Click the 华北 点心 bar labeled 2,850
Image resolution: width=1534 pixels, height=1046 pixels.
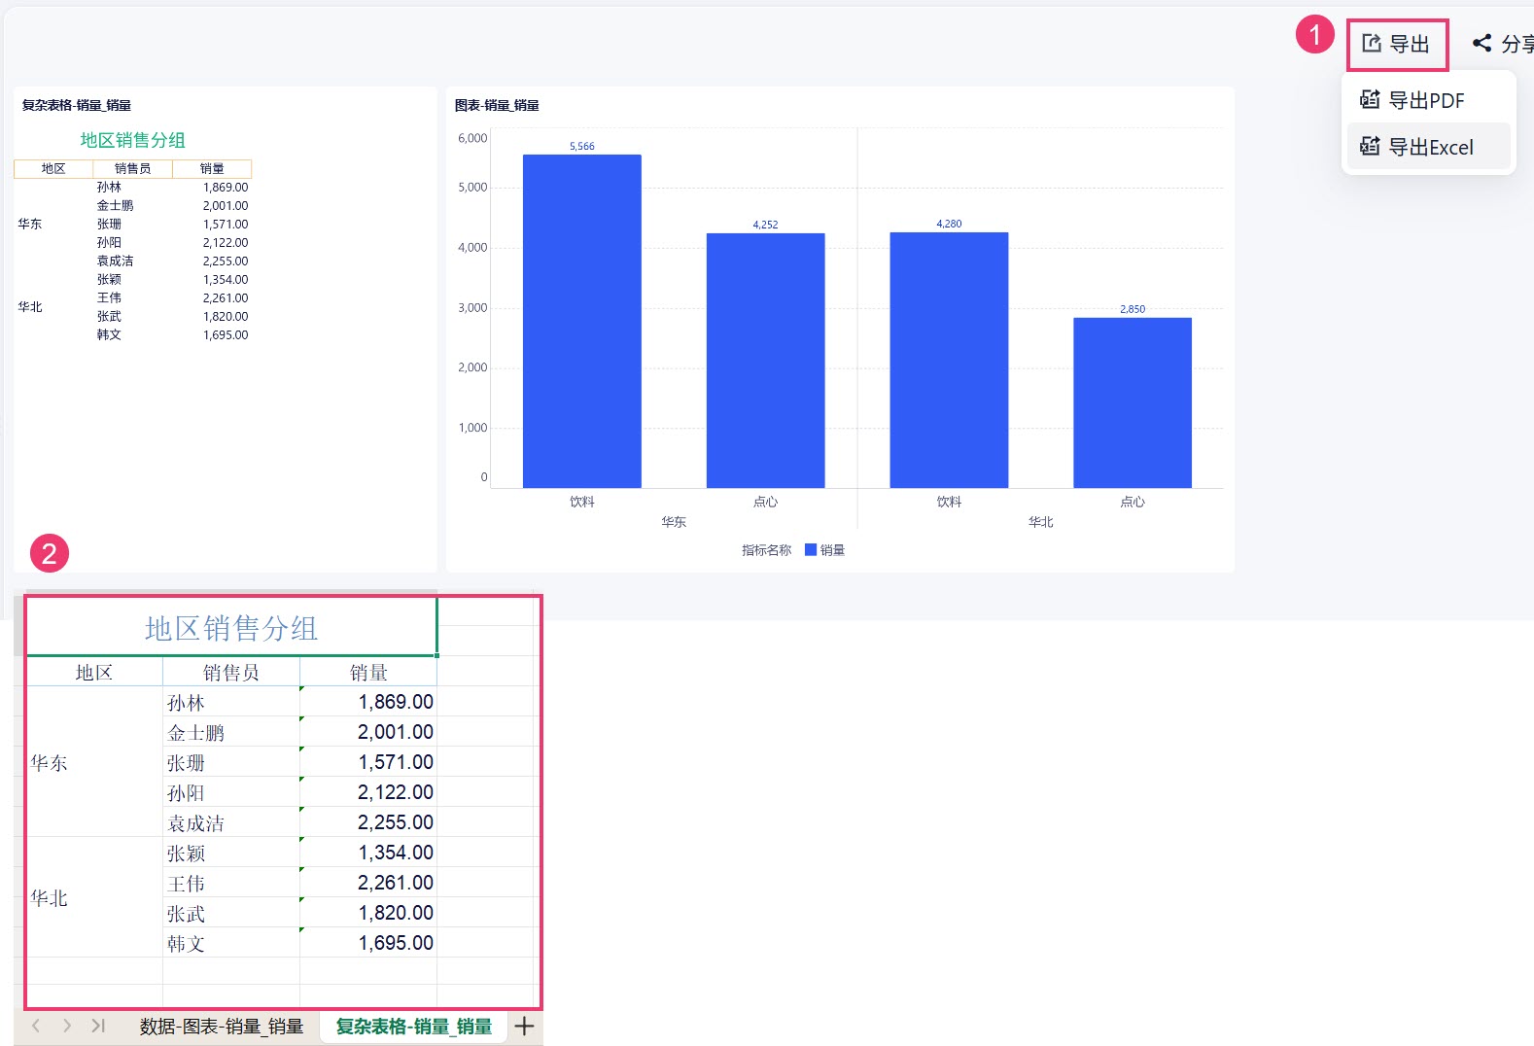(1133, 402)
